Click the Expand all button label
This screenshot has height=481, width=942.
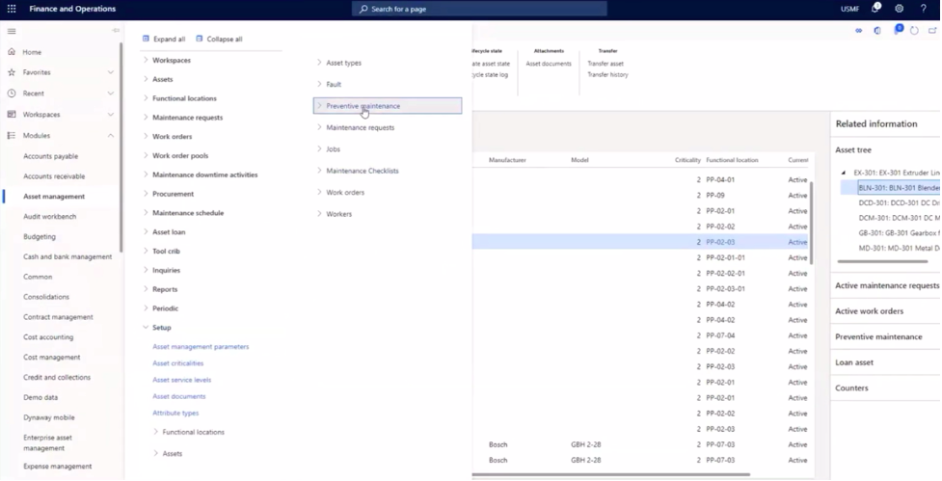(x=170, y=39)
